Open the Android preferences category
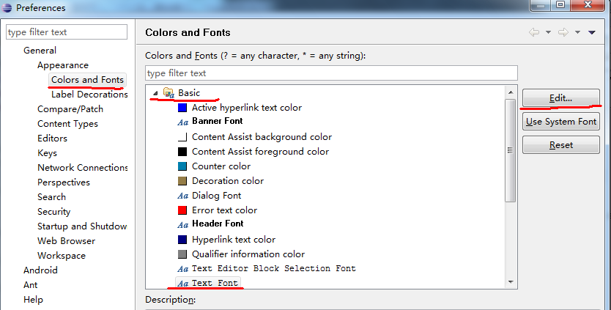Screen dimensions: 611x310 click(40, 270)
